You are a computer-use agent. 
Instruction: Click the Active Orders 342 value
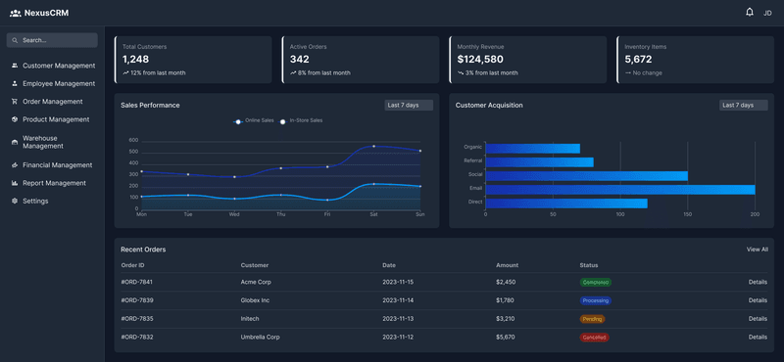pos(300,60)
